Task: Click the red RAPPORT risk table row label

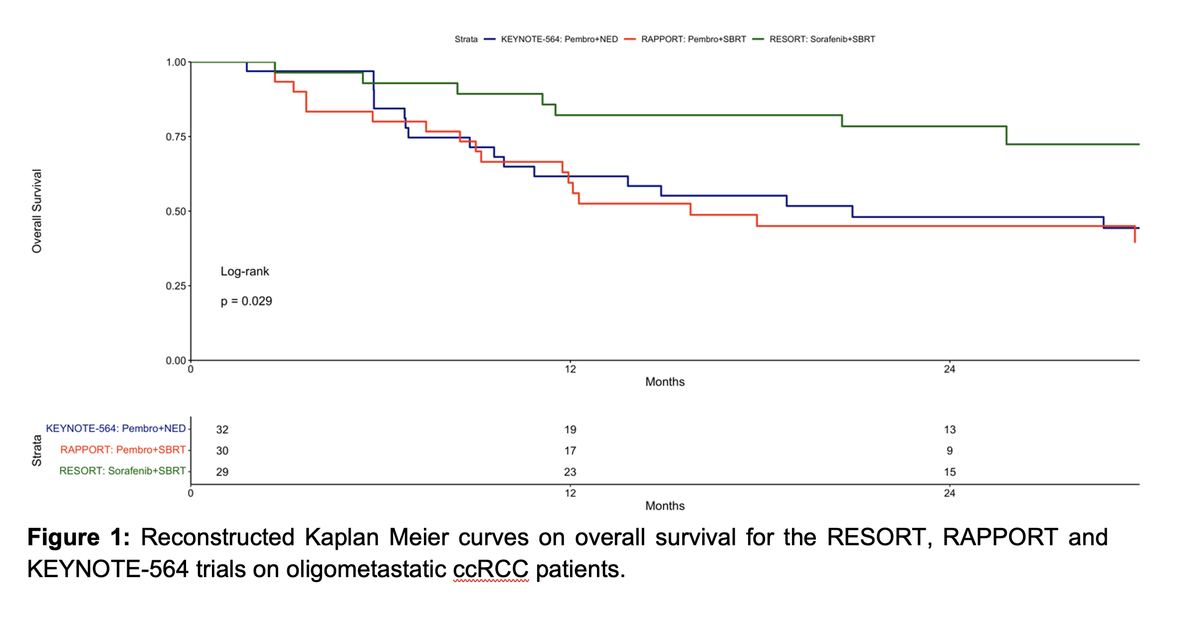Action: [x=123, y=450]
